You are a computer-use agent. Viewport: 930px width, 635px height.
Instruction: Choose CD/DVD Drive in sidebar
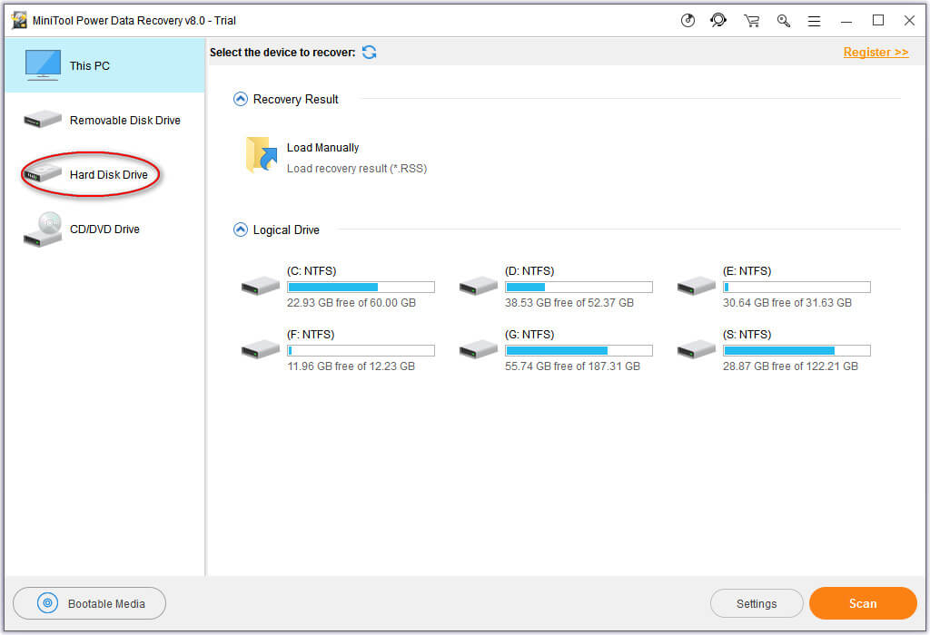pos(105,229)
